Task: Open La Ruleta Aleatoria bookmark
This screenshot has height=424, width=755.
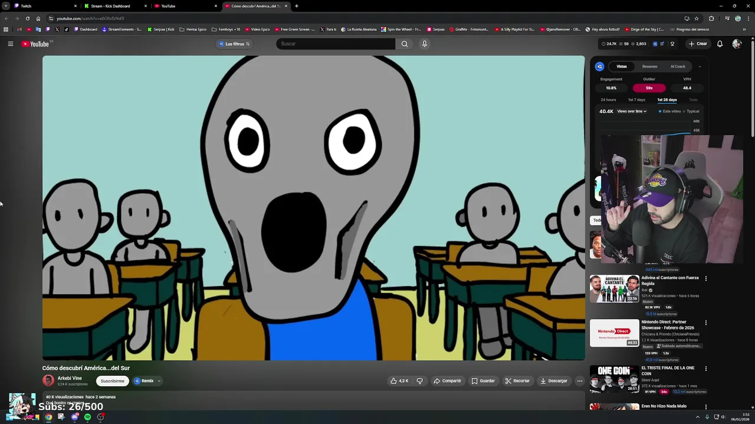Action: pyautogui.click(x=359, y=29)
